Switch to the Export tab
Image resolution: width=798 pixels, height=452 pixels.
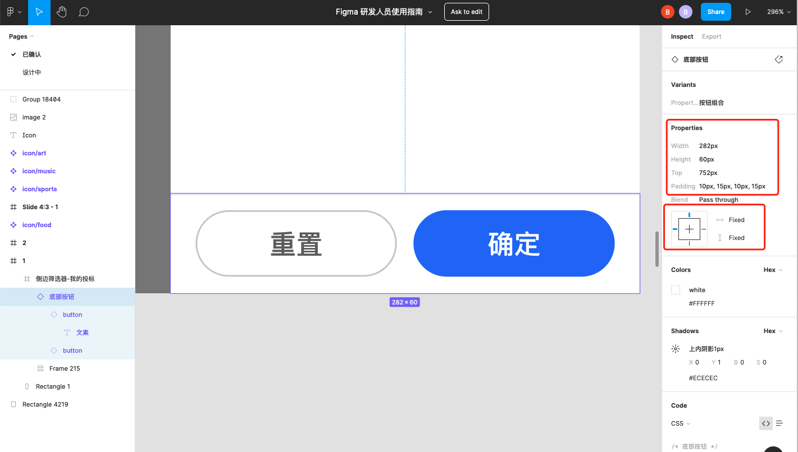712,36
